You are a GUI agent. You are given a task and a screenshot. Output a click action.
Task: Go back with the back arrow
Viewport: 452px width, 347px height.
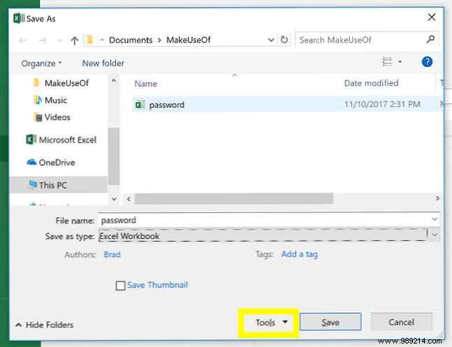pos(23,40)
